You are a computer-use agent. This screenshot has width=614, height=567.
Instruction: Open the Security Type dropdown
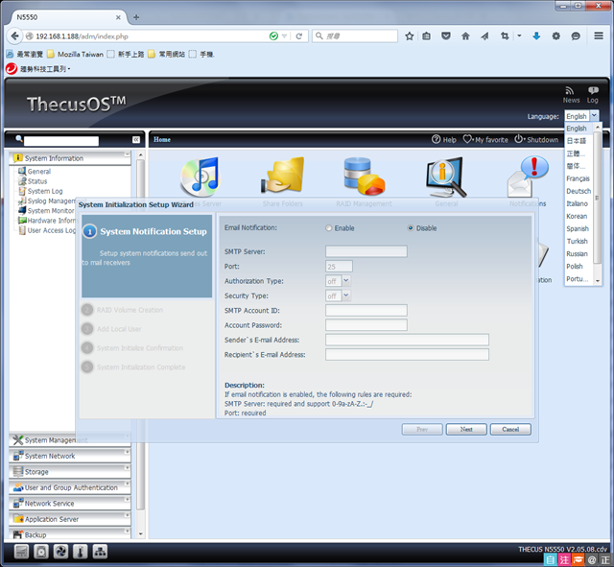click(x=345, y=295)
